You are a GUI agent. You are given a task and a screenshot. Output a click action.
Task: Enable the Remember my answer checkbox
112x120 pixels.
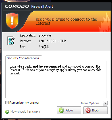(7, 103)
